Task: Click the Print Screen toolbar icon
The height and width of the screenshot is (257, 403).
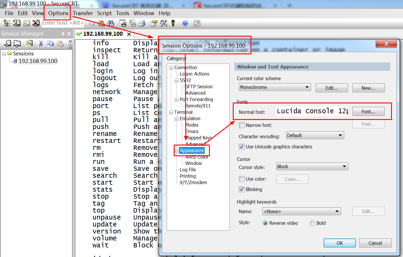Action: pyautogui.click(x=123, y=23)
